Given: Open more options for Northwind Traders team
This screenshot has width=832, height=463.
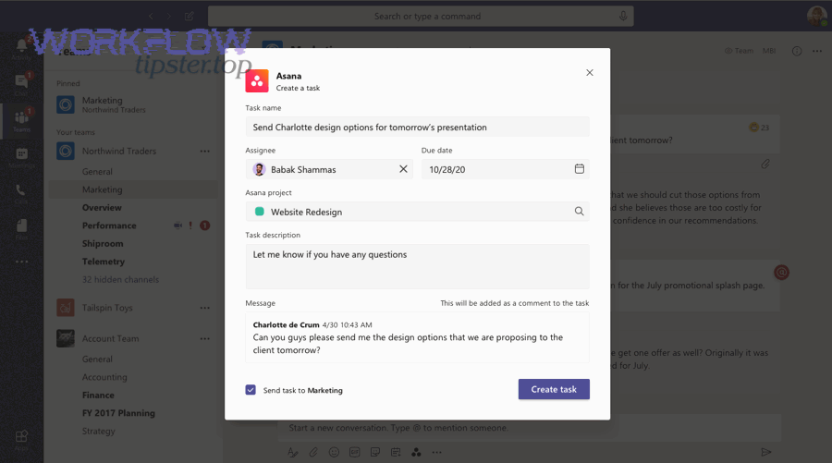Looking at the screenshot, I should click(204, 152).
